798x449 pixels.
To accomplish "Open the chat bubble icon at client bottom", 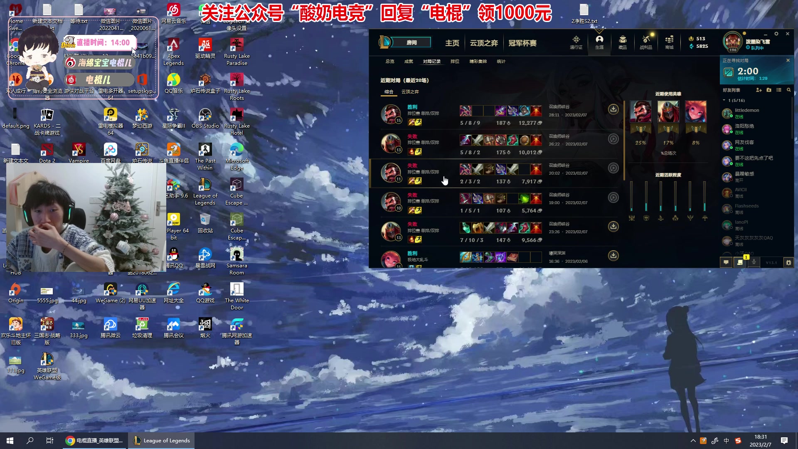I will click(726, 262).
